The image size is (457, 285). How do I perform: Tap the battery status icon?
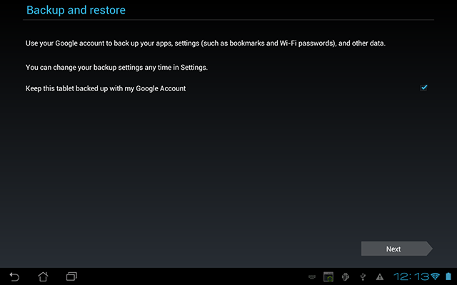(448, 276)
